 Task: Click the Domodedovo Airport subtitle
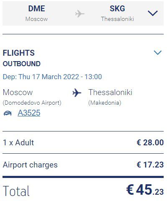click(x=32, y=103)
